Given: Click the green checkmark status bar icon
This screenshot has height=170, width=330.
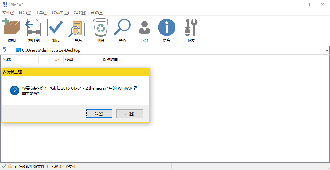Looking at the screenshot, I should (4, 167).
